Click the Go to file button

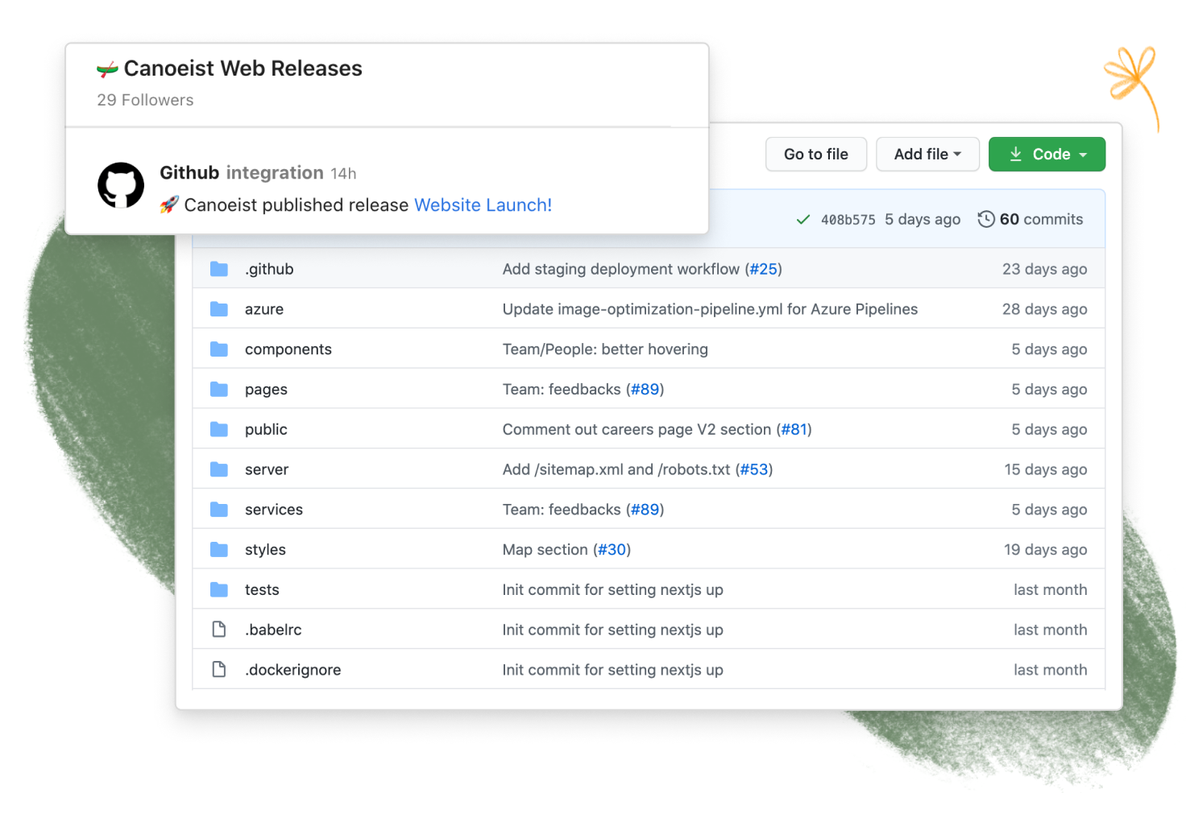816,155
